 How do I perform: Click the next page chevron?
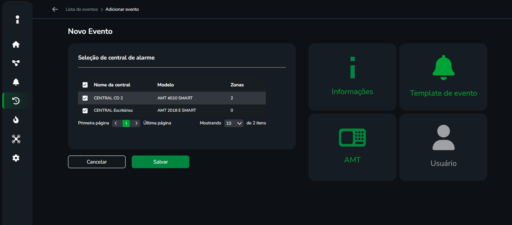(136, 123)
